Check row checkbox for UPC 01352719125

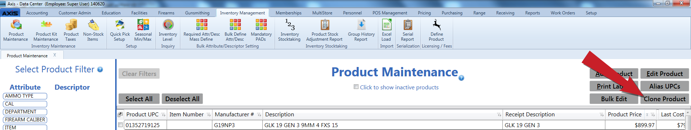click(120, 125)
